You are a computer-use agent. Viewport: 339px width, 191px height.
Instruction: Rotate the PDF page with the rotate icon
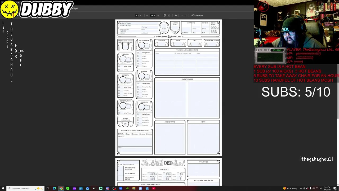(169, 15)
